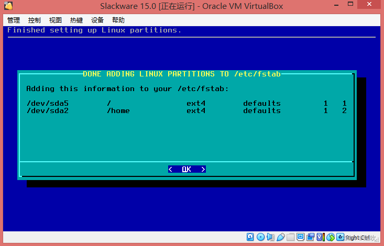Click the 'Finished setting up Linux partitions' text
384x246 pixels.
point(94,30)
